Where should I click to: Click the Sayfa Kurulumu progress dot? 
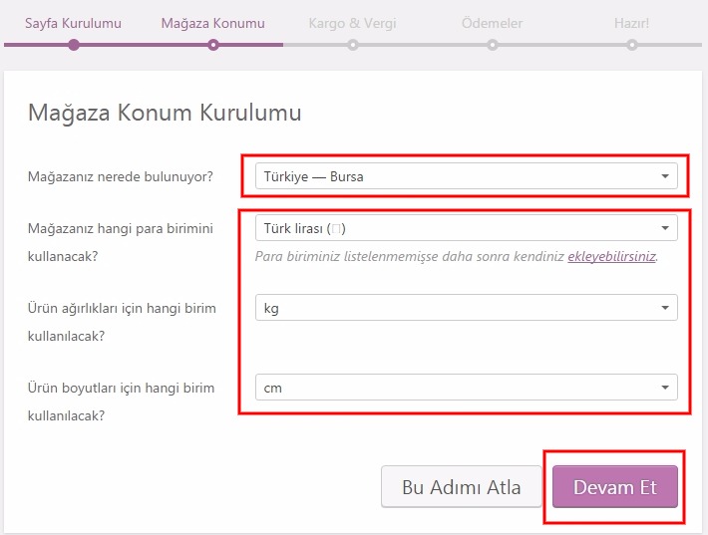click(x=74, y=45)
